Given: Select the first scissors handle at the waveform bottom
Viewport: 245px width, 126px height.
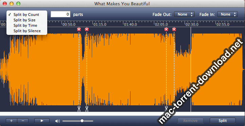Looking at the screenshot, I should (x=79, y=109).
